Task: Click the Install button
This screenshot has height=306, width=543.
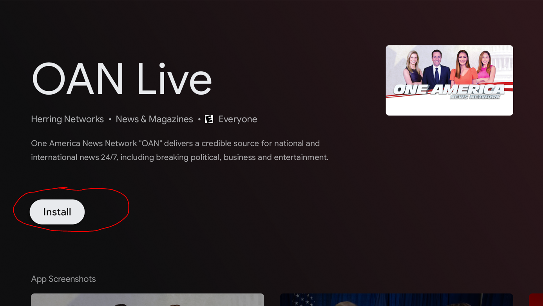Action: 57,212
